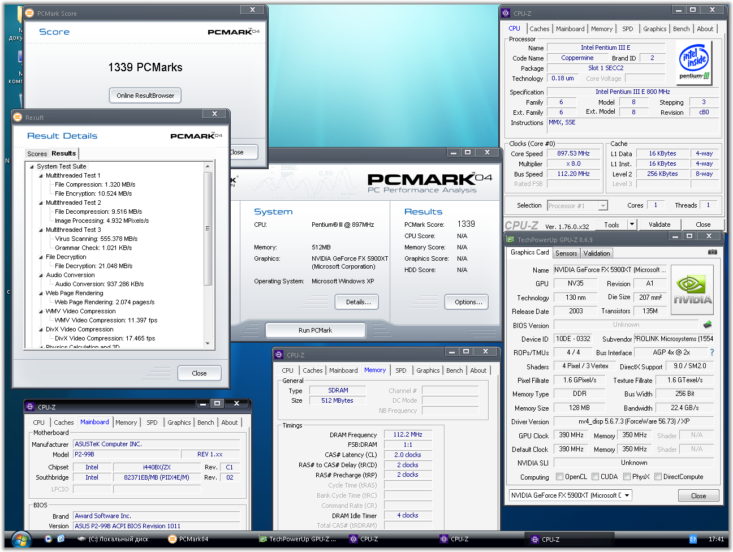Click PCMark Score window title icon
The image size is (733, 552).
pyautogui.click(x=29, y=13)
